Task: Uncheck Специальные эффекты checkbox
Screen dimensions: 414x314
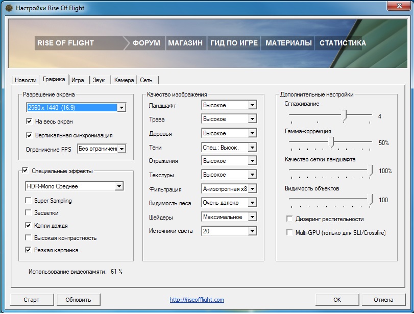Action: (25, 171)
